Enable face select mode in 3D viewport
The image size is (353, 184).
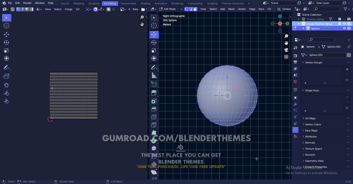tap(195, 9)
